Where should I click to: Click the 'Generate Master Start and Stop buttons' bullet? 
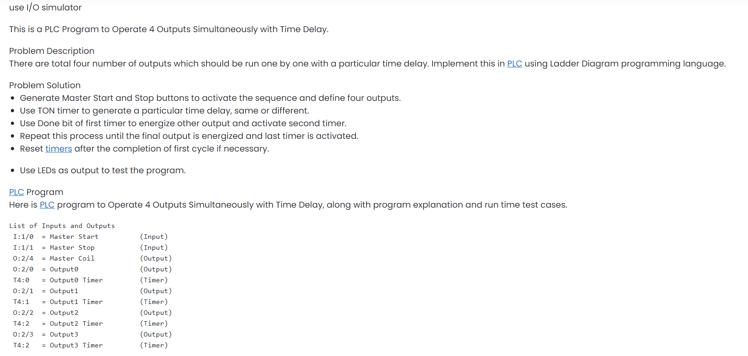pos(210,98)
